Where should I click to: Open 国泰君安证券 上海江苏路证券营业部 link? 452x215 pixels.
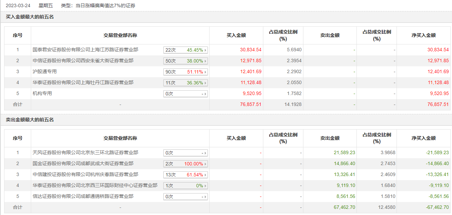pos(85,50)
